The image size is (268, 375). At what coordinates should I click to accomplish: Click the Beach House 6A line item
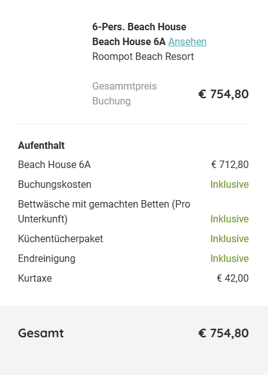54,165
